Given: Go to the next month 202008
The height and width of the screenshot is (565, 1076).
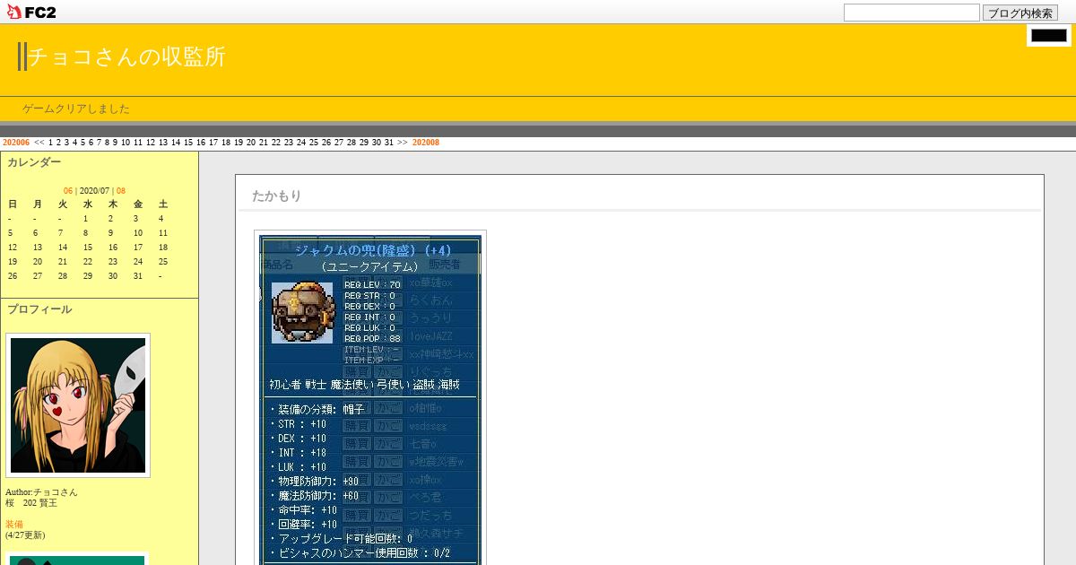Looking at the screenshot, I should [x=426, y=143].
